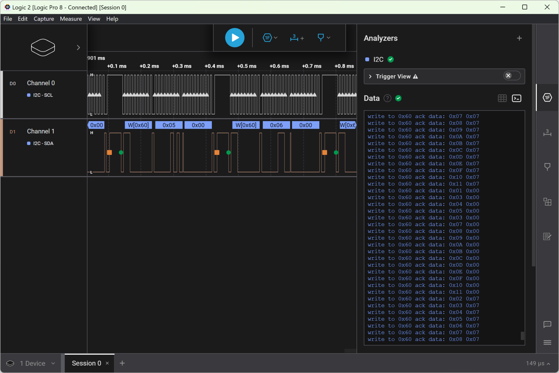Screen dimensions: 559x373
Task: Click the I2C - SCL color square
Action: [29, 95]
